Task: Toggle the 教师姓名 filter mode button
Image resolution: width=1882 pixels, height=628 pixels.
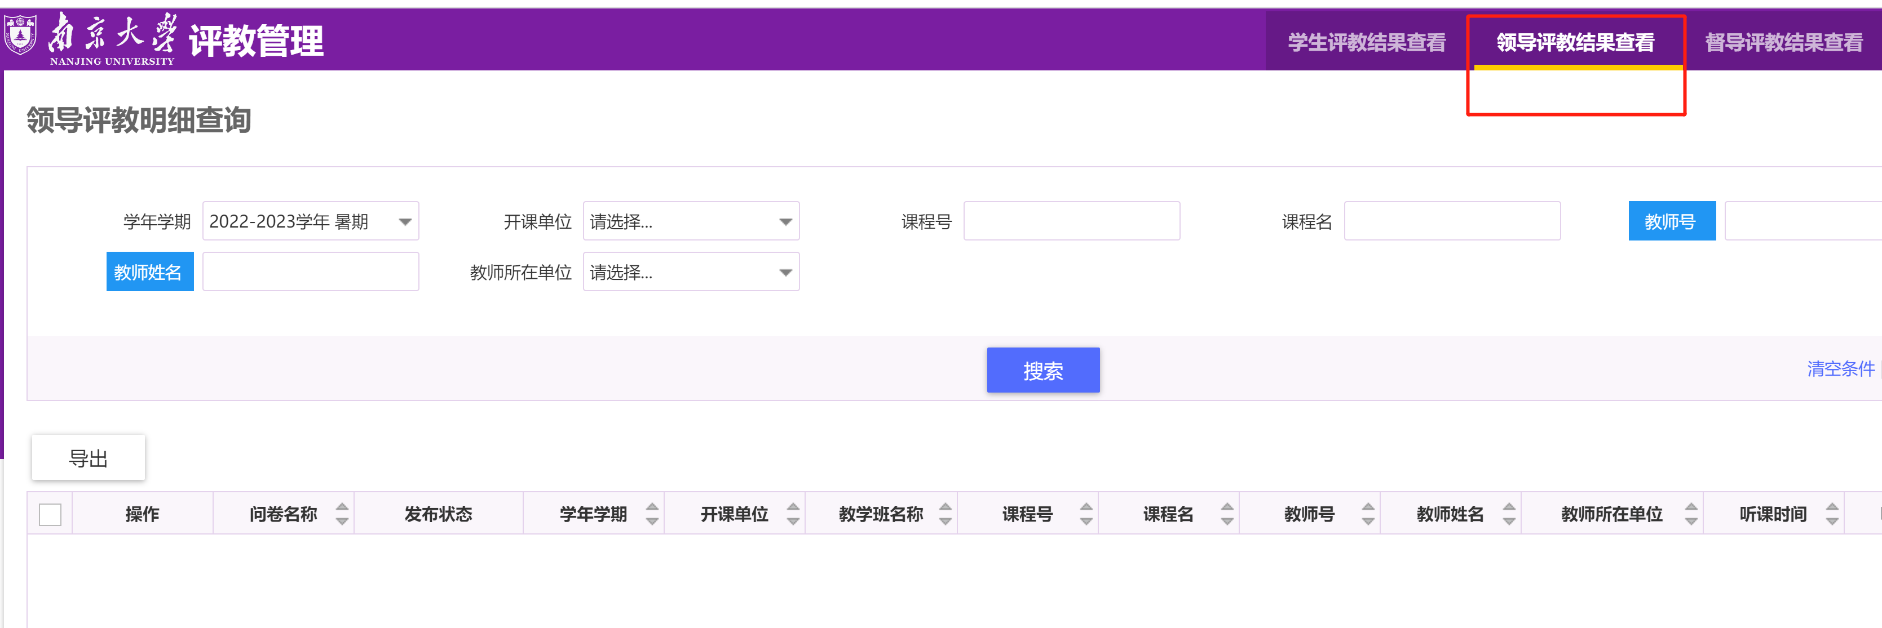Action: point(150,271)
